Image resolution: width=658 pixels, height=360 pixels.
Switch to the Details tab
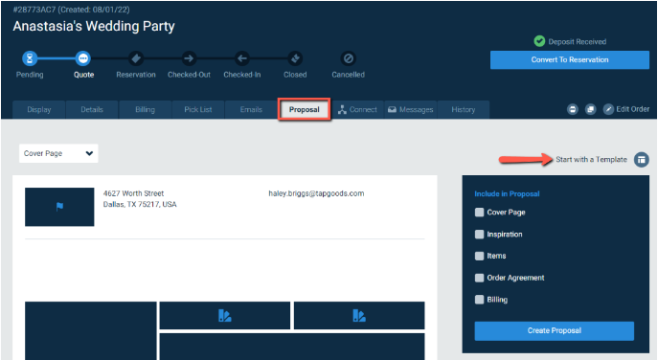(92, 109)
